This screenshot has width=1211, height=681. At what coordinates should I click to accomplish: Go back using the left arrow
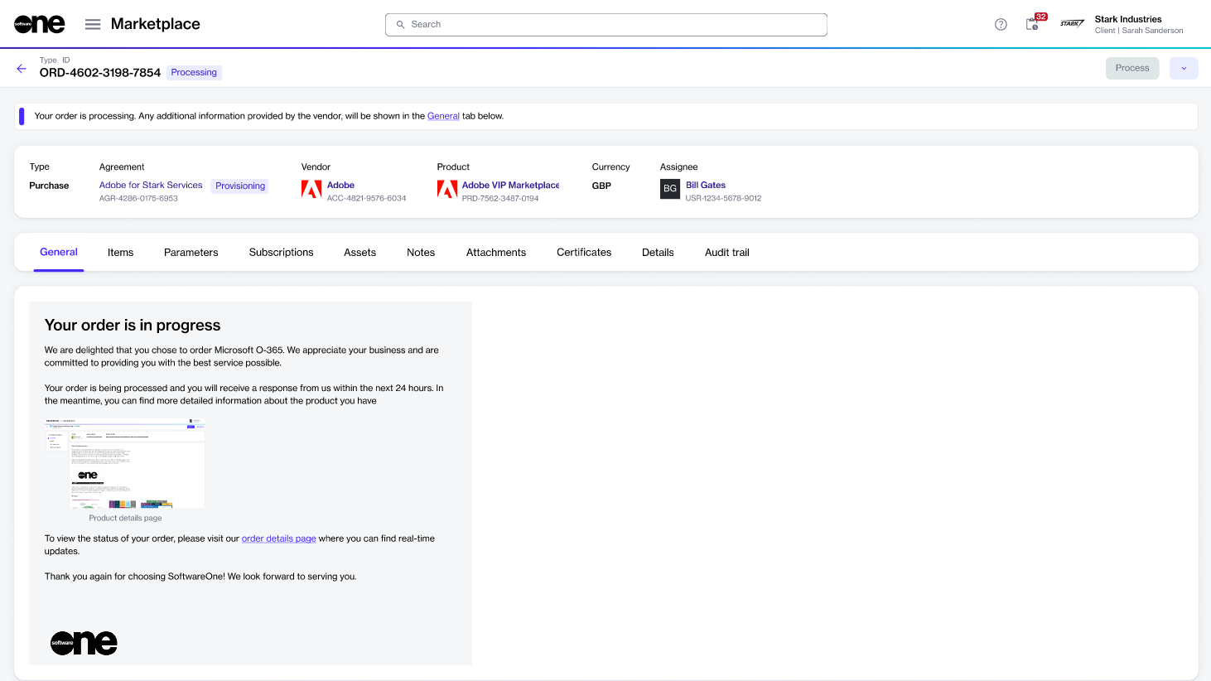(22, 69)
